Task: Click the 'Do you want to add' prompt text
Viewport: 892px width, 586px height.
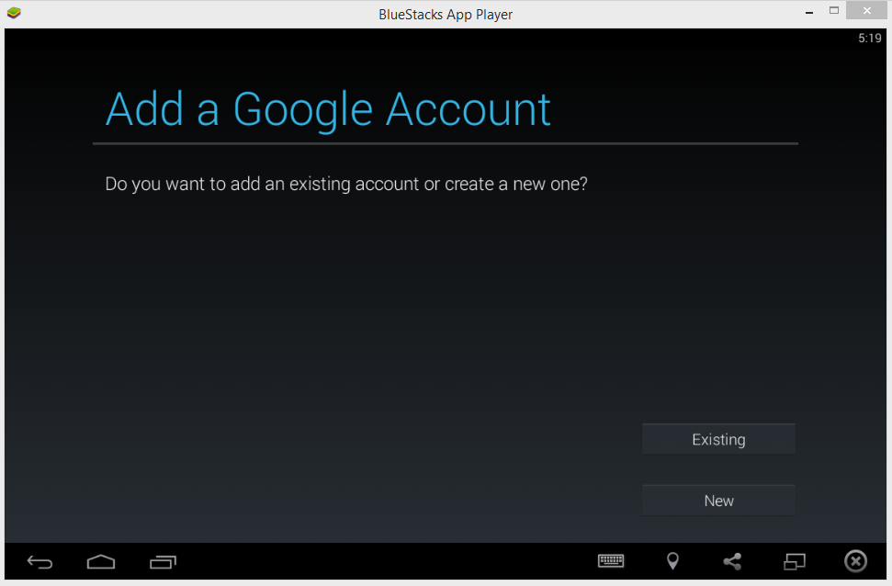Action: point(346,184)
